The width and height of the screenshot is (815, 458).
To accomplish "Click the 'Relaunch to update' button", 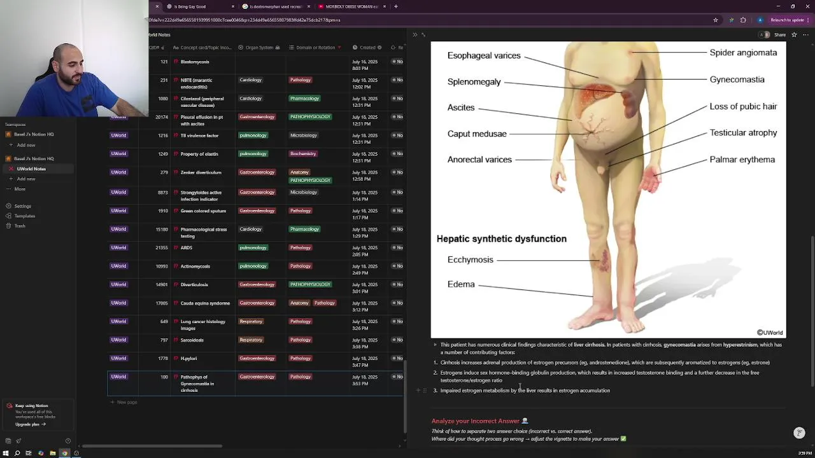I will click(x=788, y=20).
